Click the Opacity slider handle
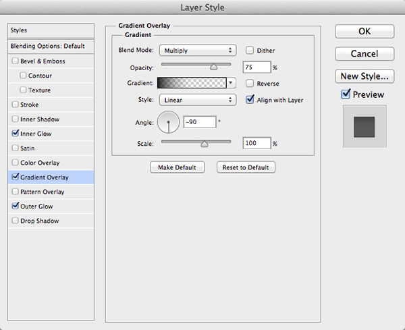Screen dimensions: 405x330 [x=214, y=67]
